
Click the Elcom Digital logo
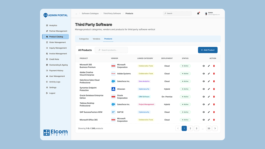55,132
